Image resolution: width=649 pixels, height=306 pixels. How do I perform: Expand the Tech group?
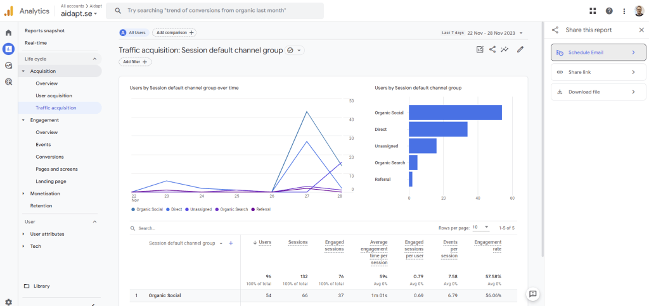click(x=23, y=246)
